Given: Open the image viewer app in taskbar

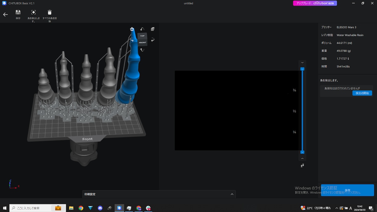Looking at the screenshot, I should click(x=129, y=208).
